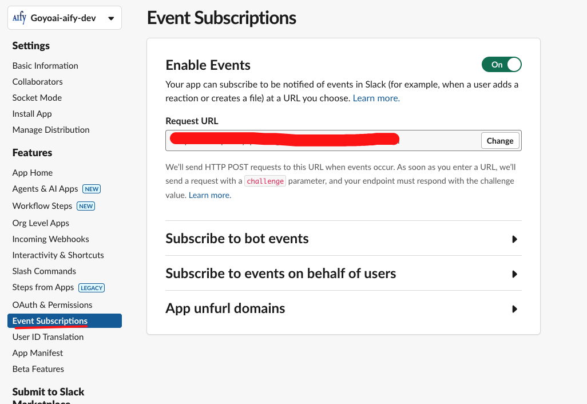The height and width of the screenshot is (404, 587).
Task: Go to OAuth & Permissions
Action: (52, 305)
